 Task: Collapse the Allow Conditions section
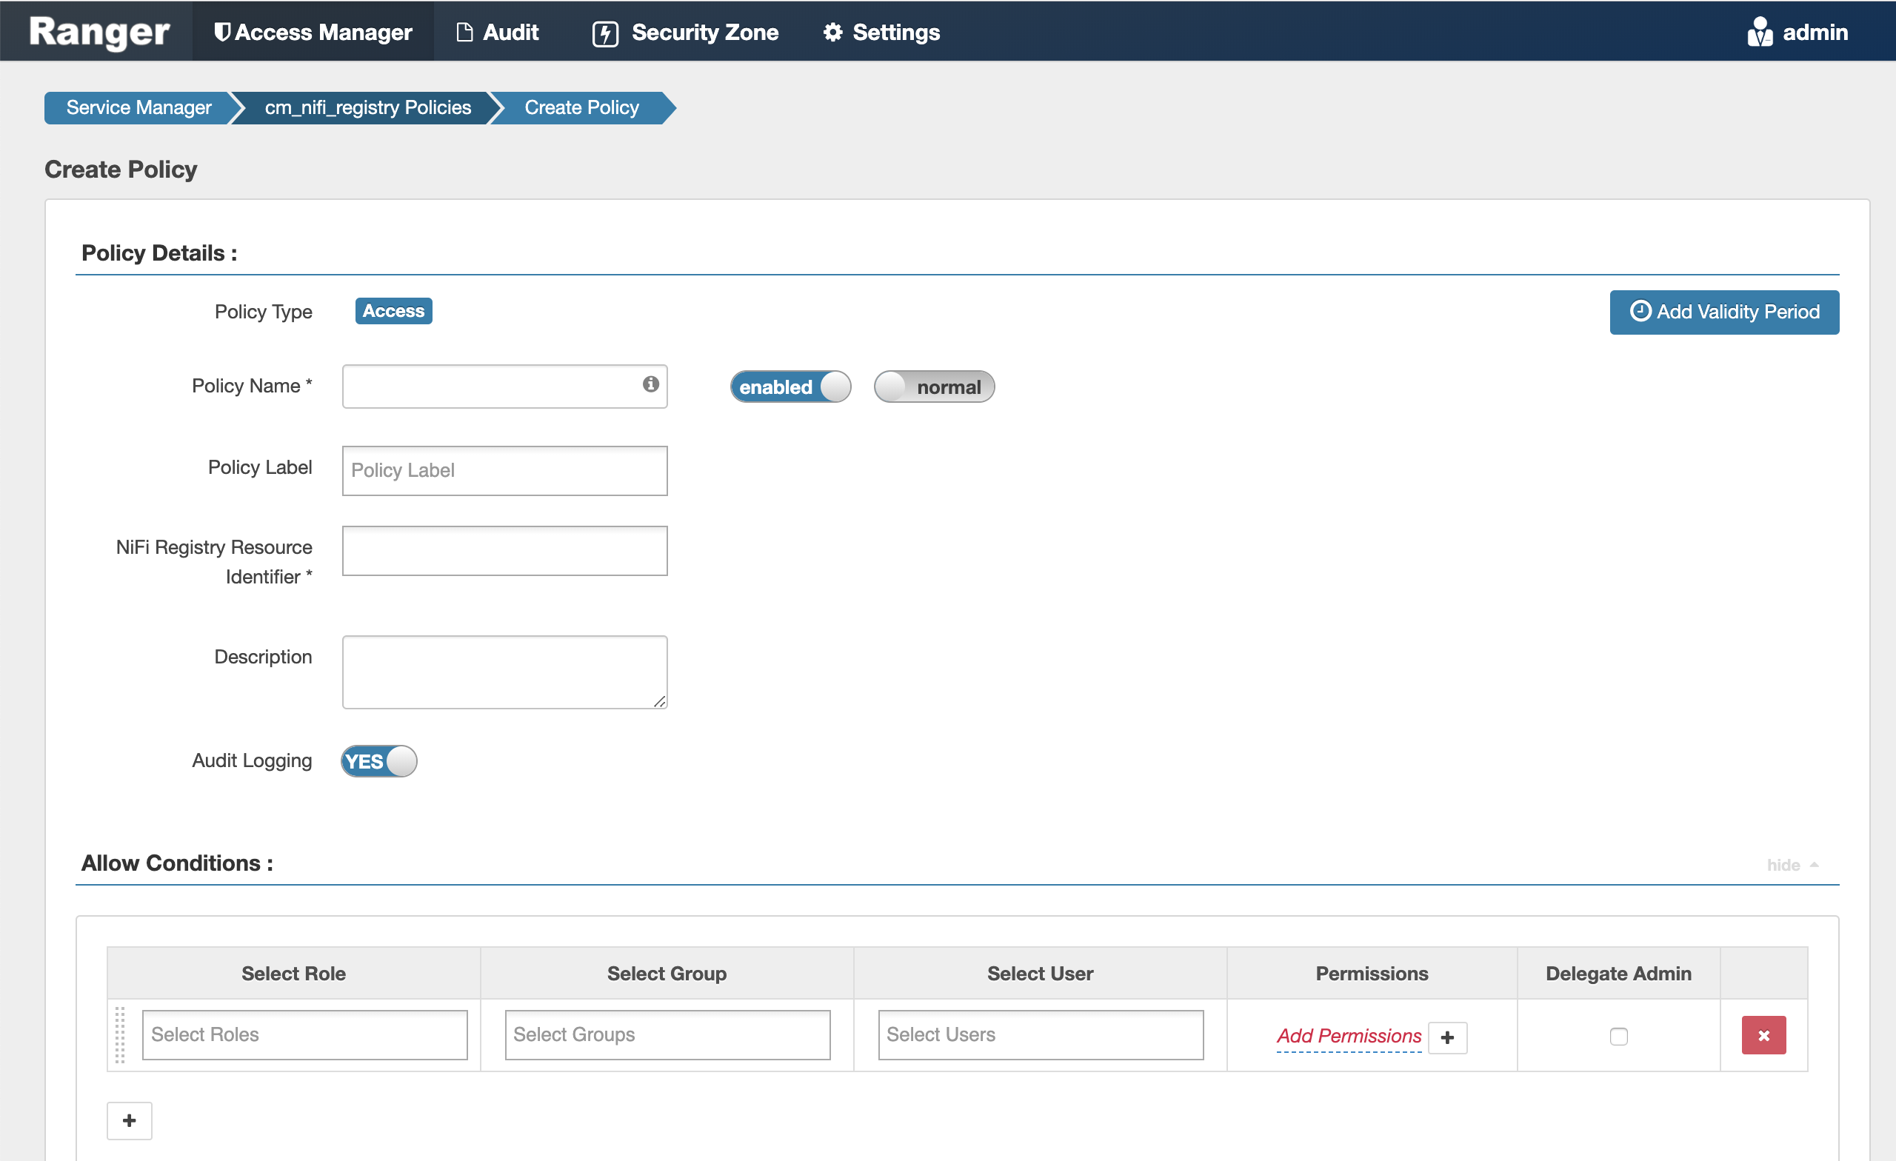(1789, 865)
